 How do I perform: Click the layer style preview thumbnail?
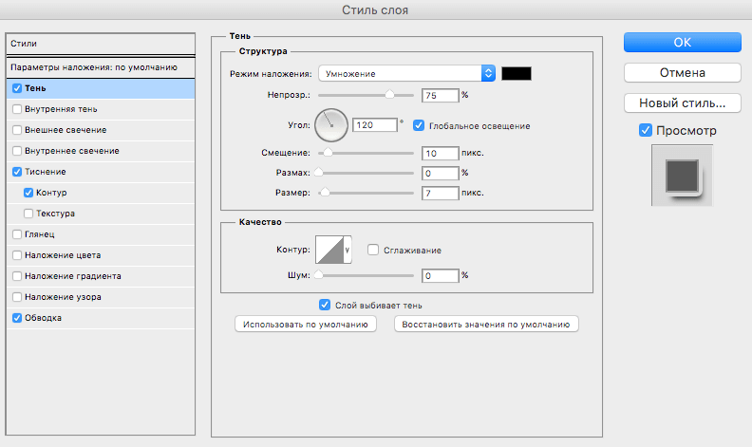(x=682, y=176)
